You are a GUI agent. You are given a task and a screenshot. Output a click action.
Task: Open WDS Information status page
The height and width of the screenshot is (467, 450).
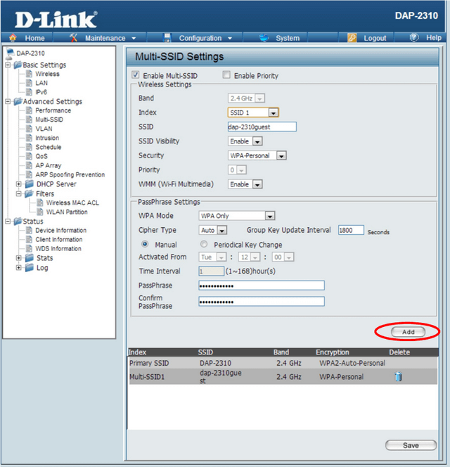click(x=58, y=249)
